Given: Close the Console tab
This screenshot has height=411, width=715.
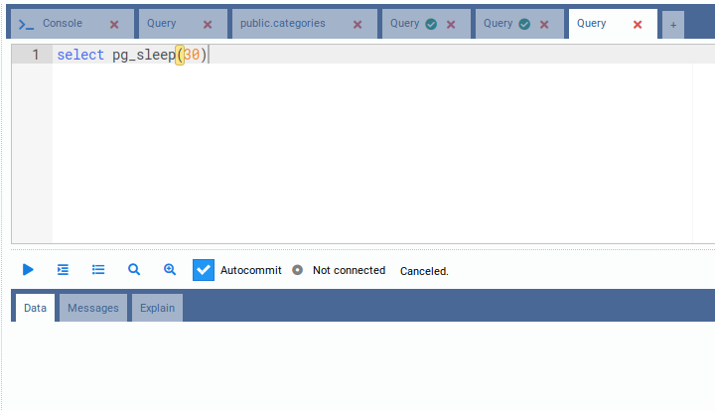Looking at the screenshot, I should (114, 24).
